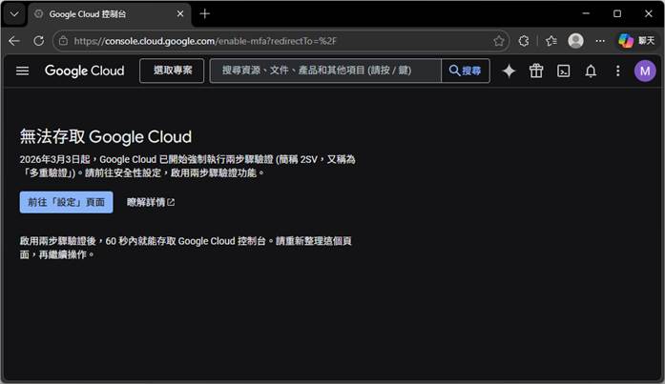
Task: Open the Google Cloud navigation hamburger menu
Action: click(x=23, y=71)
